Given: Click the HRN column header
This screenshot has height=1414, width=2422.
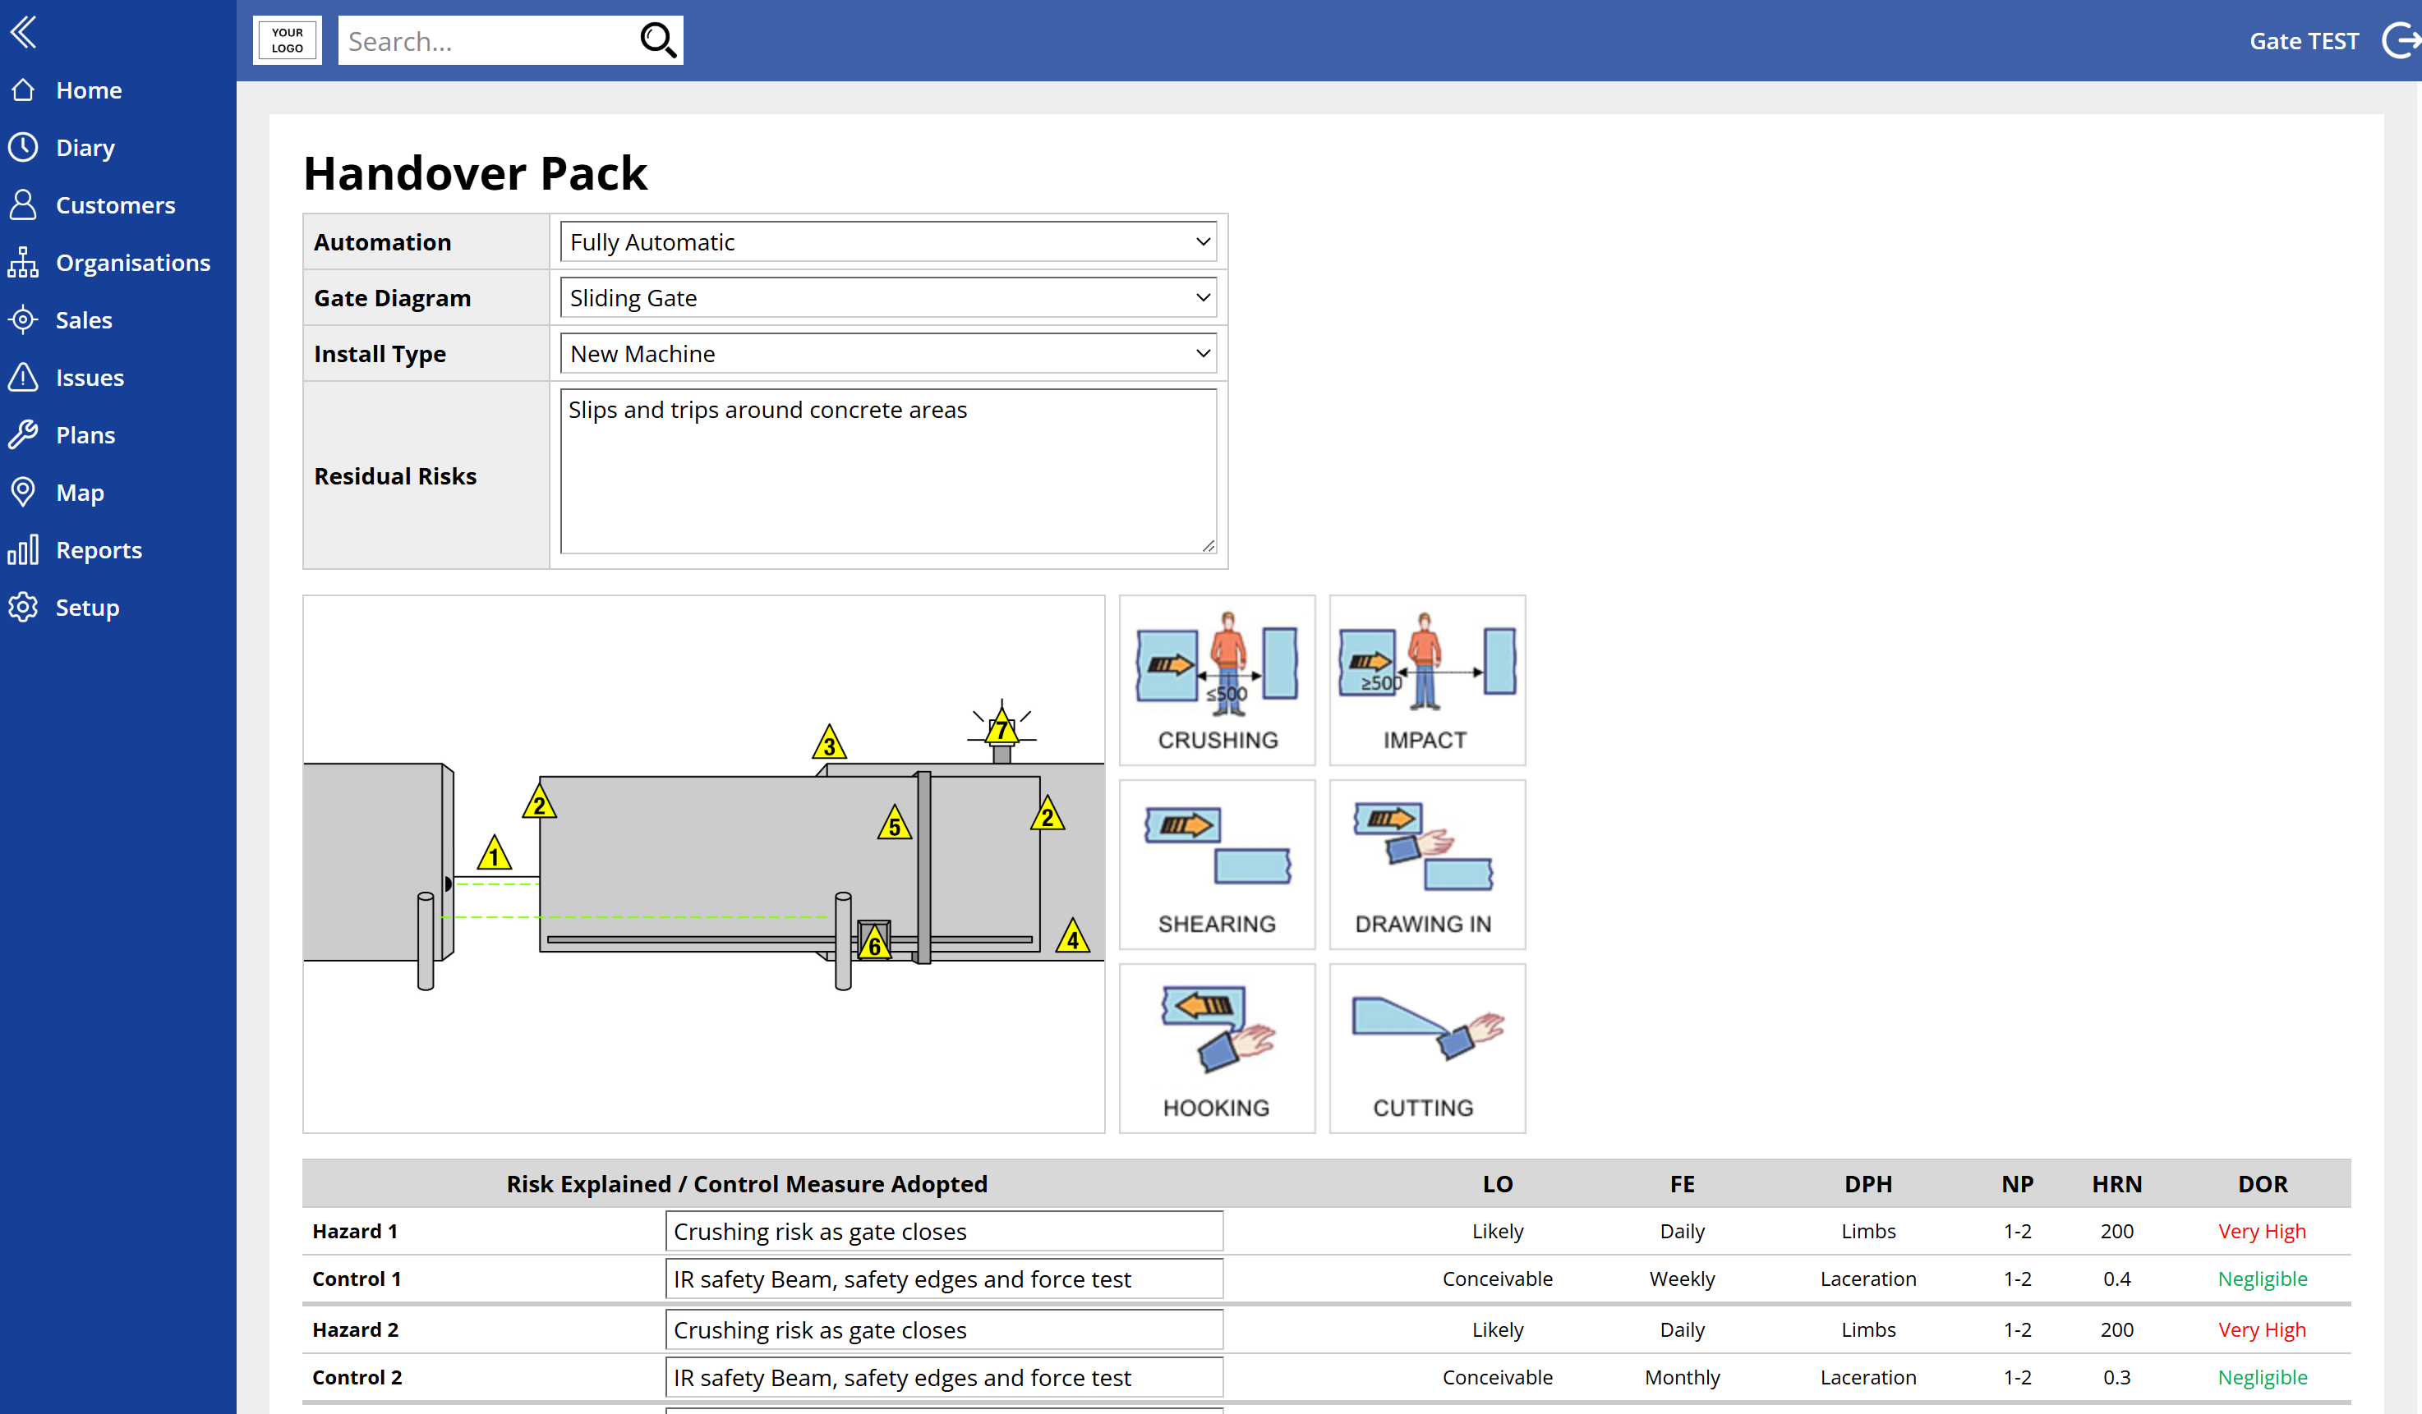Looking at the screenshot, I should [2116, 1183].
